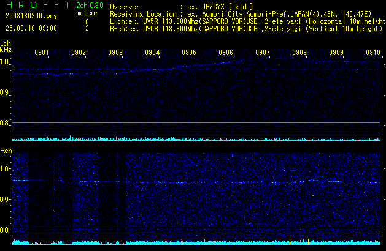Image resolution: width=386 pixels, height=251 pixels.
Task: Click the Rch 0.8 kHz axis label
Action: (x=4, y=230)
